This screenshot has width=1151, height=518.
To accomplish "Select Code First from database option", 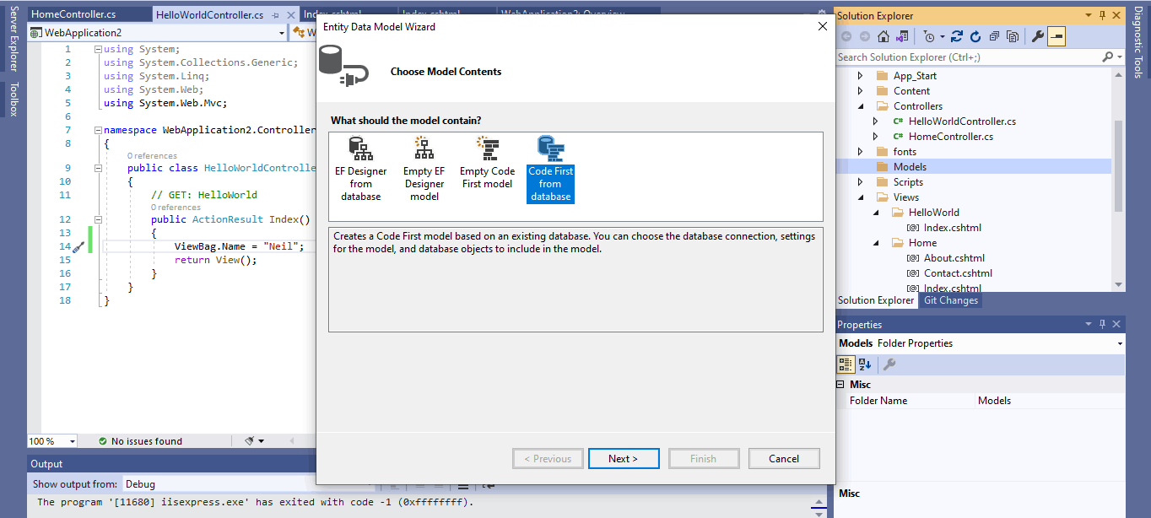I will point(550,170).
